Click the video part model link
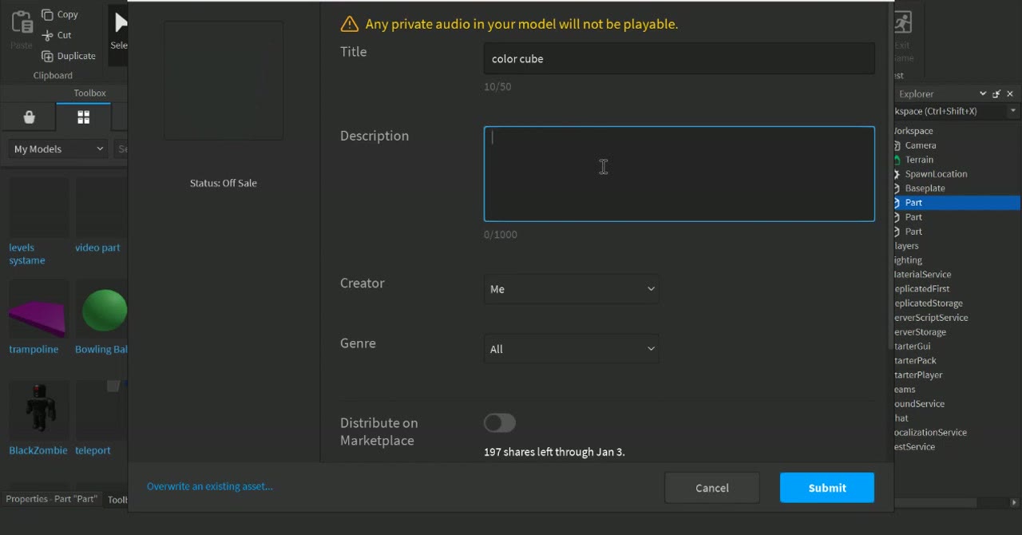Viewport: 1022px width, 535px height. pos(97,248)
